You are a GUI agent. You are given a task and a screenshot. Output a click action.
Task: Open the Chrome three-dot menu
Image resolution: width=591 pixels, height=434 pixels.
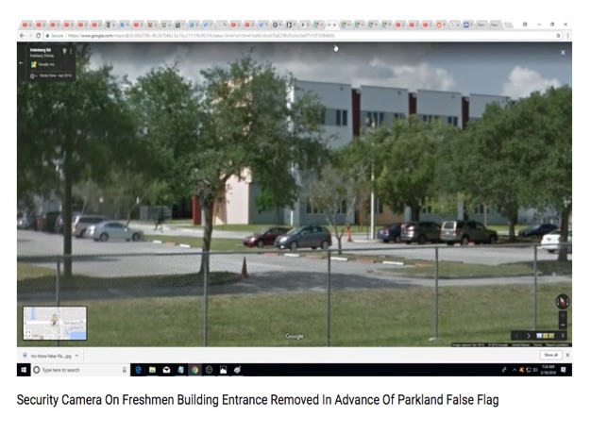tap(567, 36)
